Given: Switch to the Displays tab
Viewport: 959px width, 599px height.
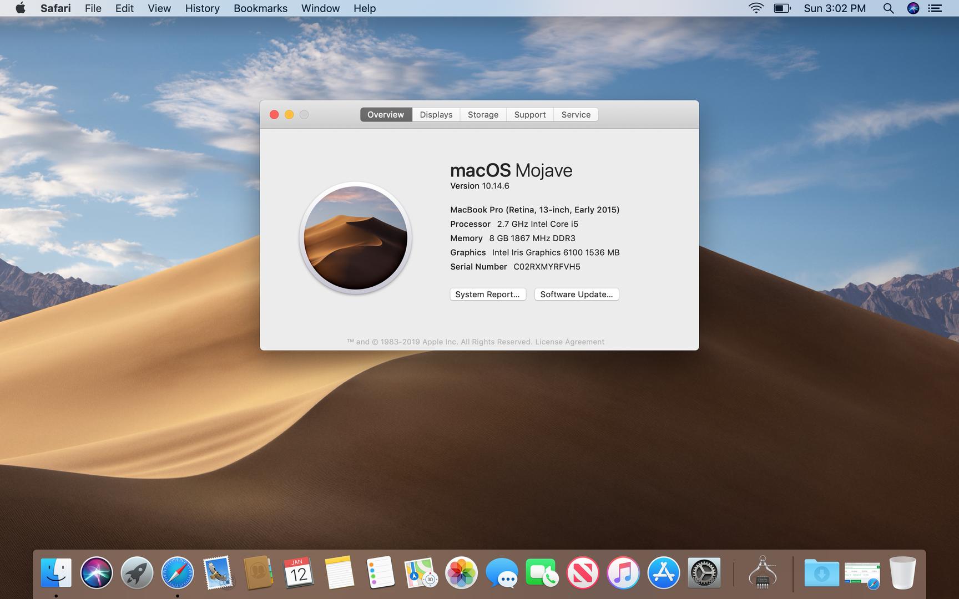Looking at the screenshot, I should point(436,114).
